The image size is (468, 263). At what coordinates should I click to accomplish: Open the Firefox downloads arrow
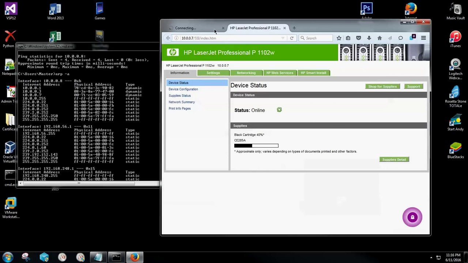click(x=369, y=38)
